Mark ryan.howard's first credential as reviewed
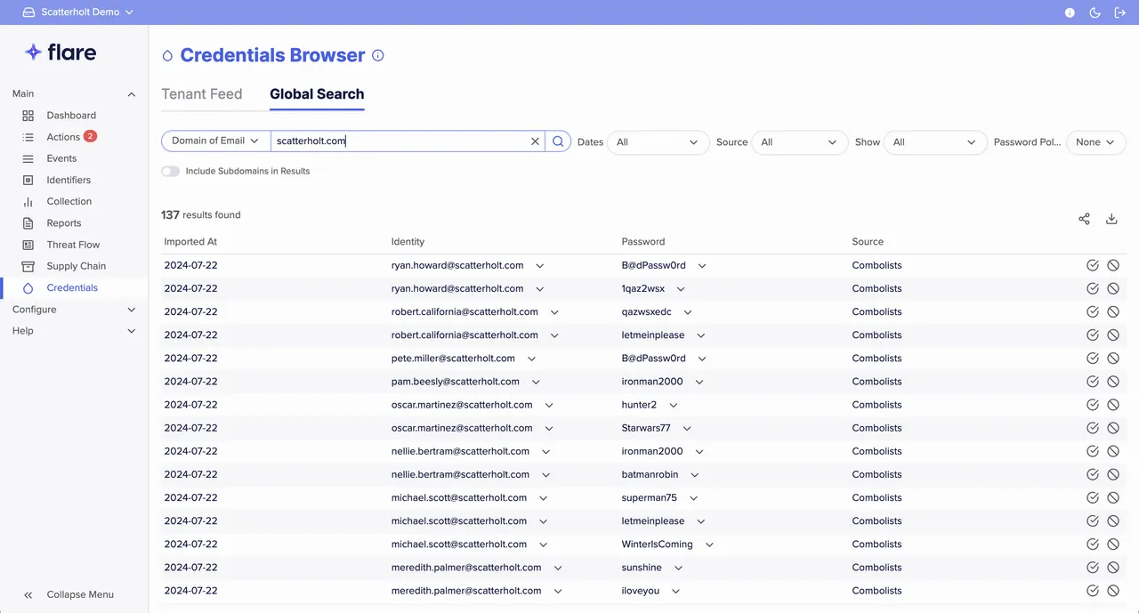This screenshot has width=1139, height=613. click(x=1092, y=264)
